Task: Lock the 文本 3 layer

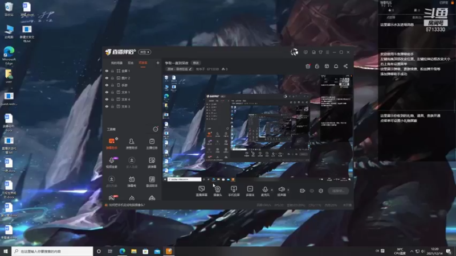Action: pyautogui.click(x=112, y=106)
